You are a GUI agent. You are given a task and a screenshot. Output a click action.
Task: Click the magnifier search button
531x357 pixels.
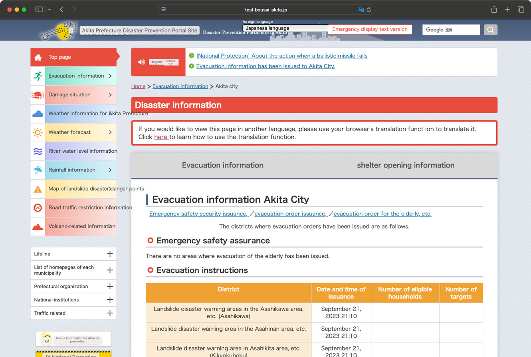[x=491, y=30]
